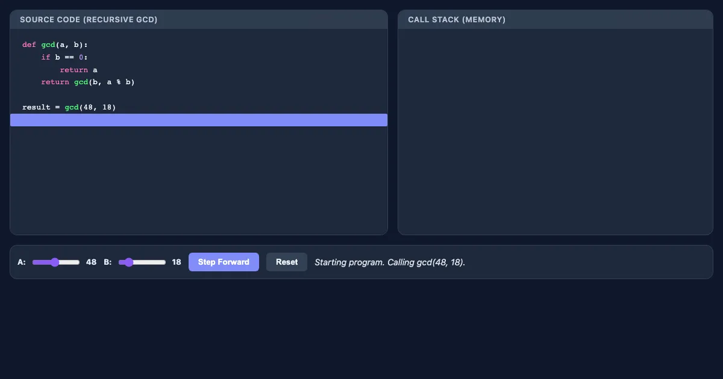
Task: Click the 'A:' slider label
Action: point(22,262)
